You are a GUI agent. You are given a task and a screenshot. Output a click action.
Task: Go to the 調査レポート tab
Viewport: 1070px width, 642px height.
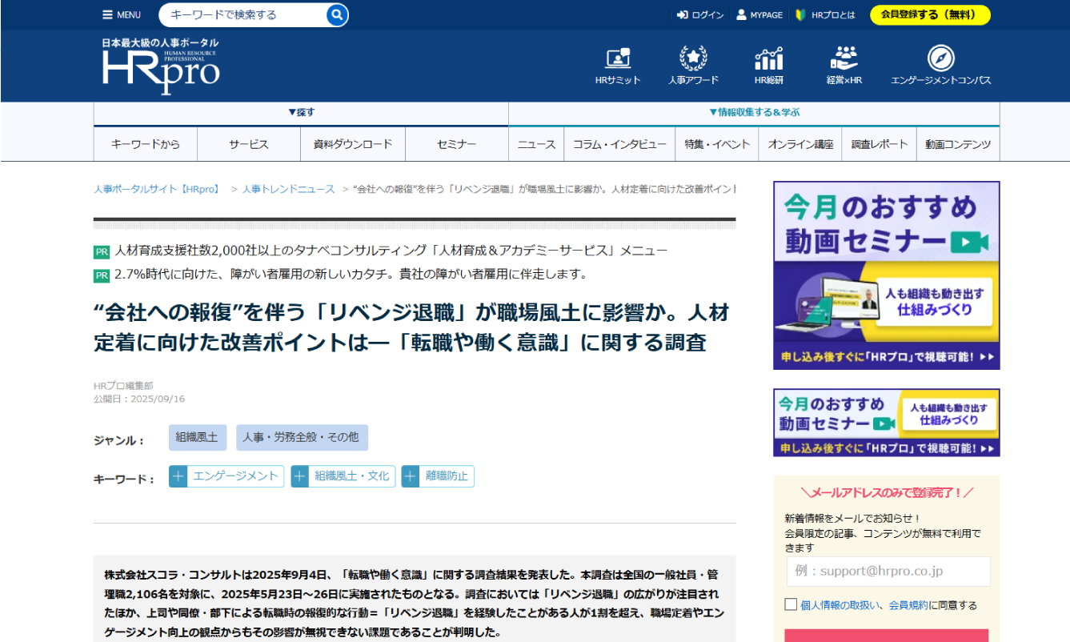point(880,144)
